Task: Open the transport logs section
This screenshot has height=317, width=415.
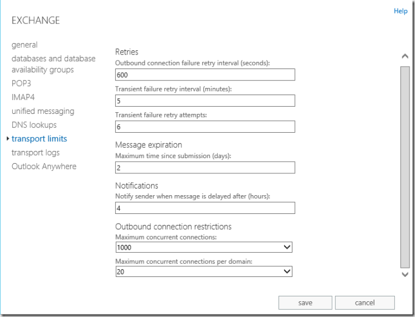Action: (36, 153)
